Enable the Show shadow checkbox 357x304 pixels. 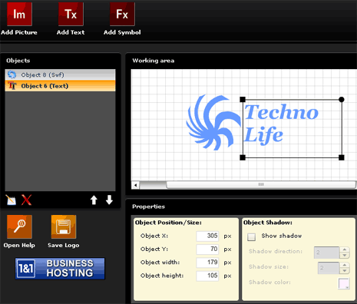click(x=251, y=236)
